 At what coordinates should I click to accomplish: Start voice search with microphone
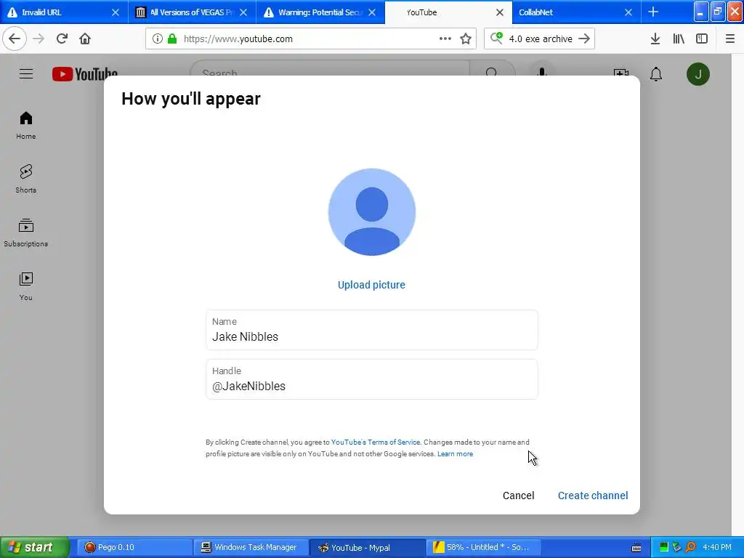(x=541, y=72)
